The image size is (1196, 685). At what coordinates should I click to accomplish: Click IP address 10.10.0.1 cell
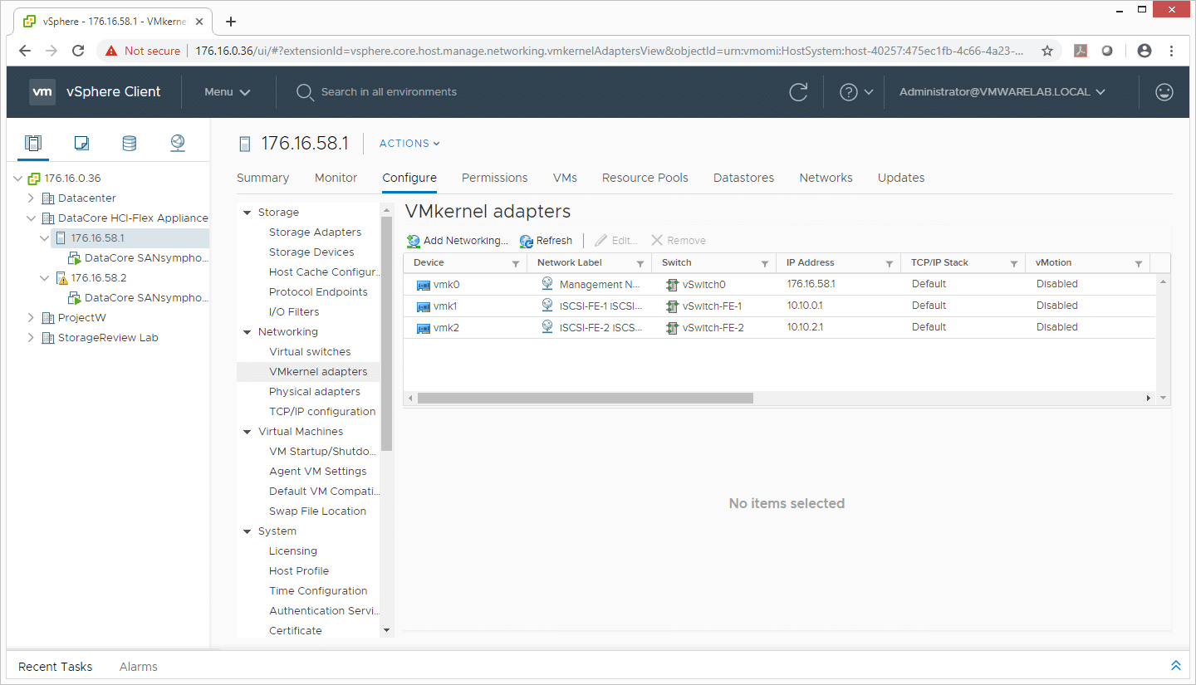click(x=805, y=306)
